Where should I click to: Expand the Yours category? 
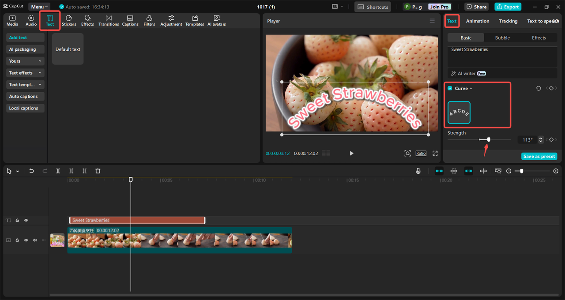pyautogui.click(x=25, y=61)
